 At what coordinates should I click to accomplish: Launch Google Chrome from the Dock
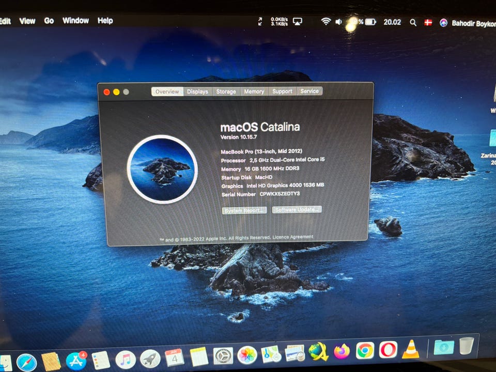pos(365,350)
